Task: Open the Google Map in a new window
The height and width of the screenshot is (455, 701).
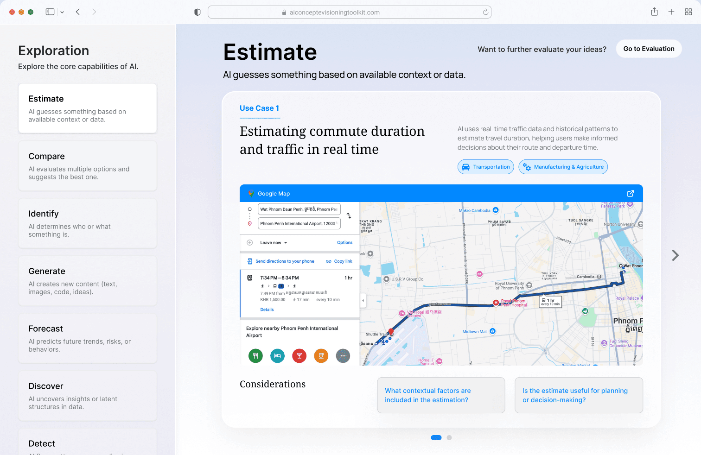Action: [631, 194]
